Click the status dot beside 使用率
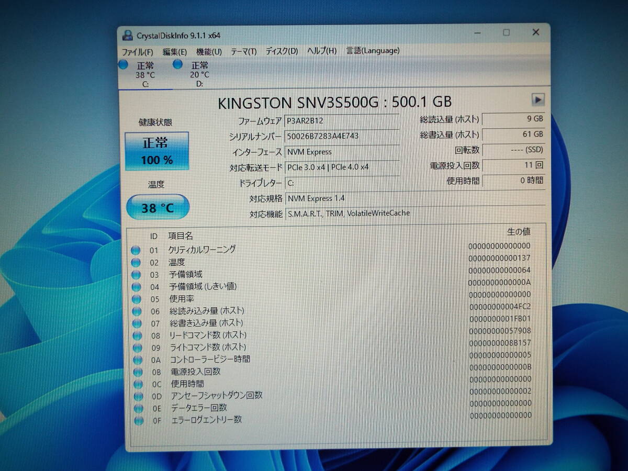Image resolution: width=628 pixels, height=471 pixels. click(x=137, y=298)
